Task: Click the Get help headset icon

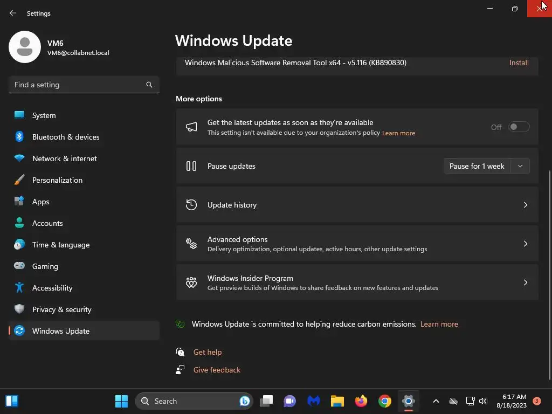Action: 180,351
